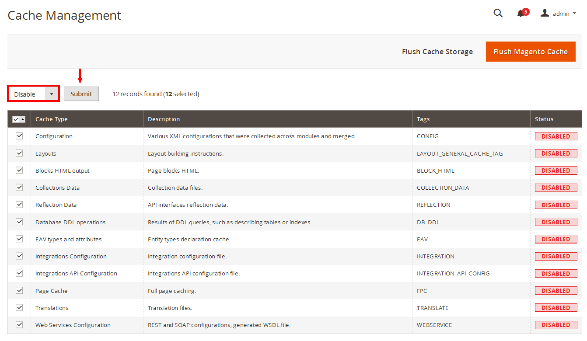Toggle the select-all header checkbox
Screen dimensions: 587x341
point(16,119)
